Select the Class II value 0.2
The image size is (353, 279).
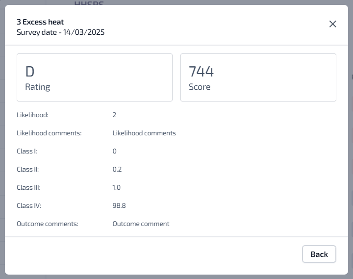(x=117, y=169)
